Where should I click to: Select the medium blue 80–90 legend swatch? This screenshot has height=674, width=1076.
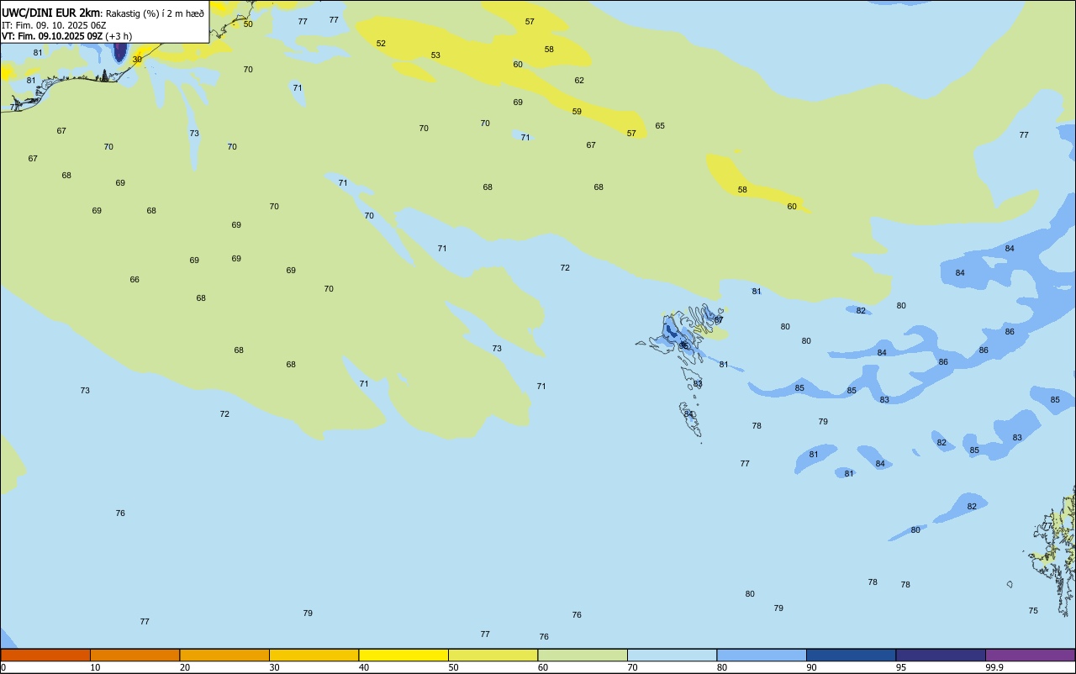click(x=762, y=655)
